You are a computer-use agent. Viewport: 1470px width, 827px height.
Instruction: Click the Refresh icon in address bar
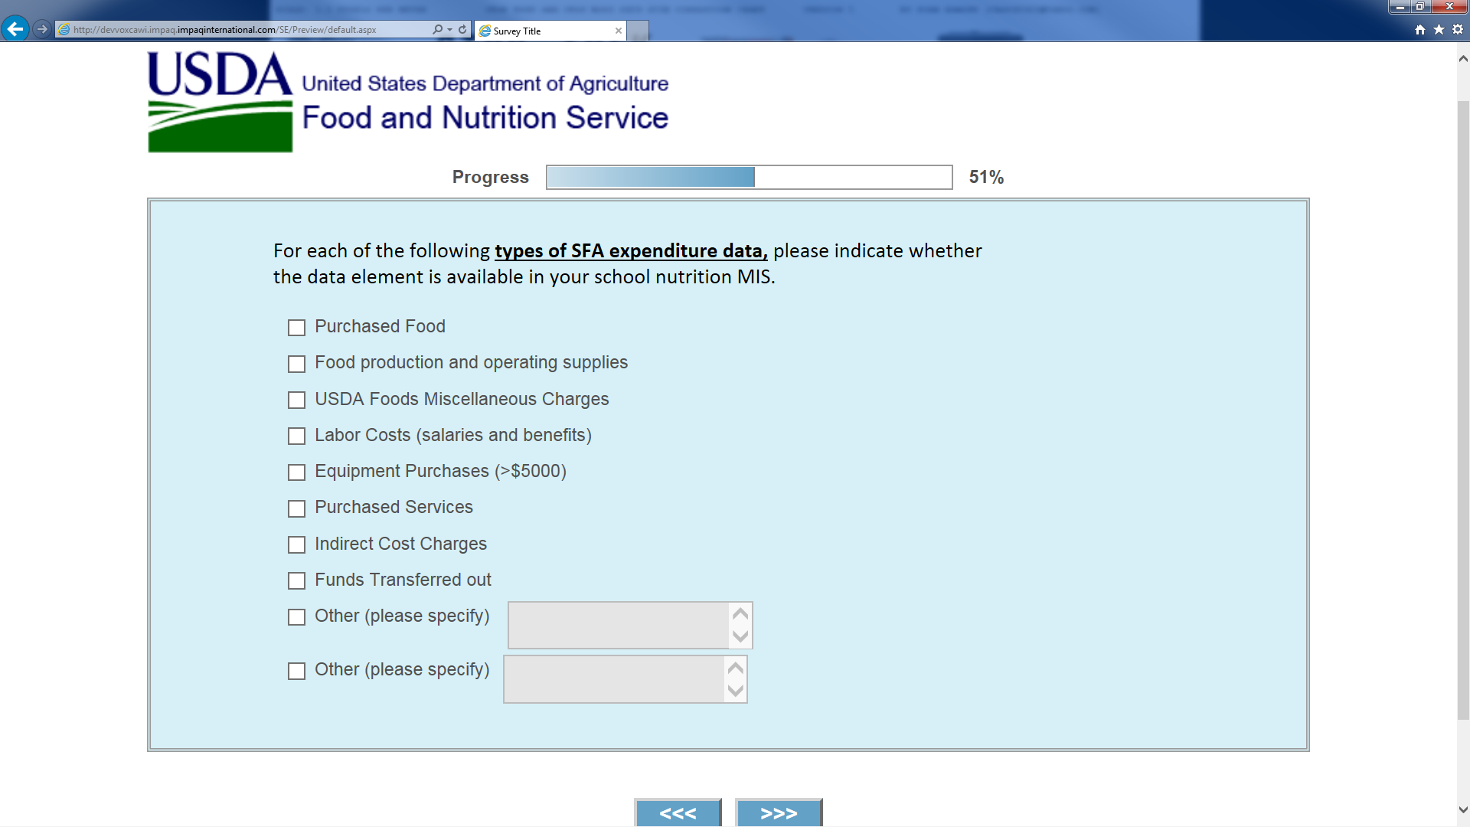tap(462, 30)
